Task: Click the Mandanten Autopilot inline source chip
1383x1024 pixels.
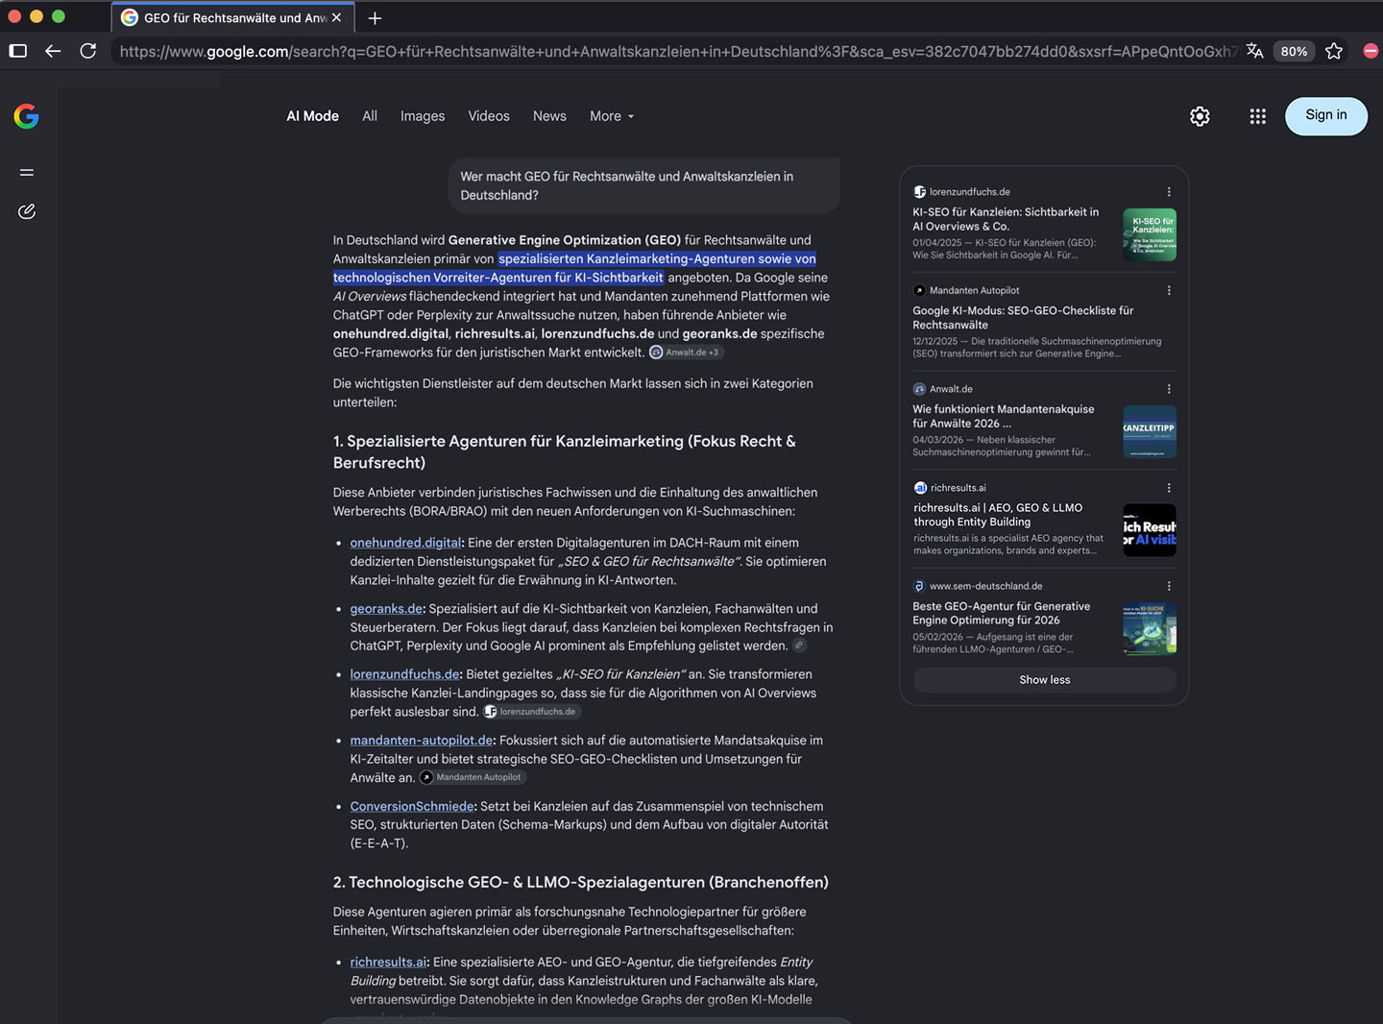Action: pyautogui.click(x=473, y=777)
